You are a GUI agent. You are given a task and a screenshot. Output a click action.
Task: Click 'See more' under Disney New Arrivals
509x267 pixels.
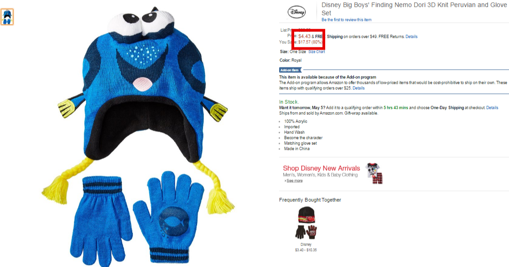pos(295,181)
